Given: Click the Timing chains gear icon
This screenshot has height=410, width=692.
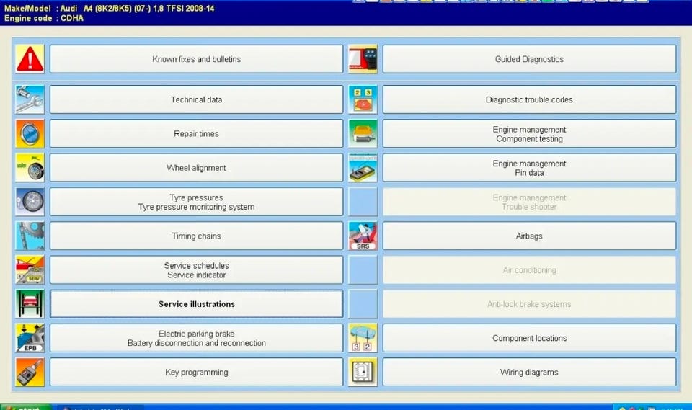Looking at the screenshot, I should tap(30, 236).
